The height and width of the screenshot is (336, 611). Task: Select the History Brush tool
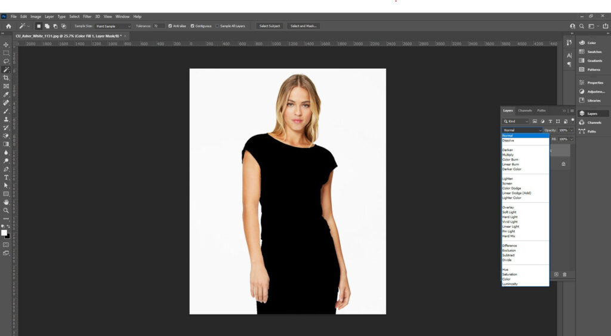point(6,128)
